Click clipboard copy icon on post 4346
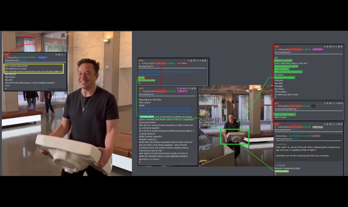The image size is (348, 207). [191, 61]
